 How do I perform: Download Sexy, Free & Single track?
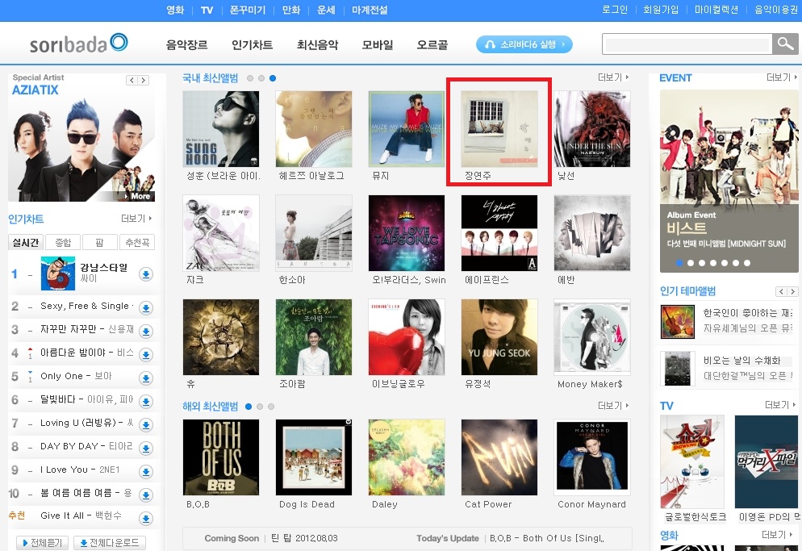(x=146, y=308)
